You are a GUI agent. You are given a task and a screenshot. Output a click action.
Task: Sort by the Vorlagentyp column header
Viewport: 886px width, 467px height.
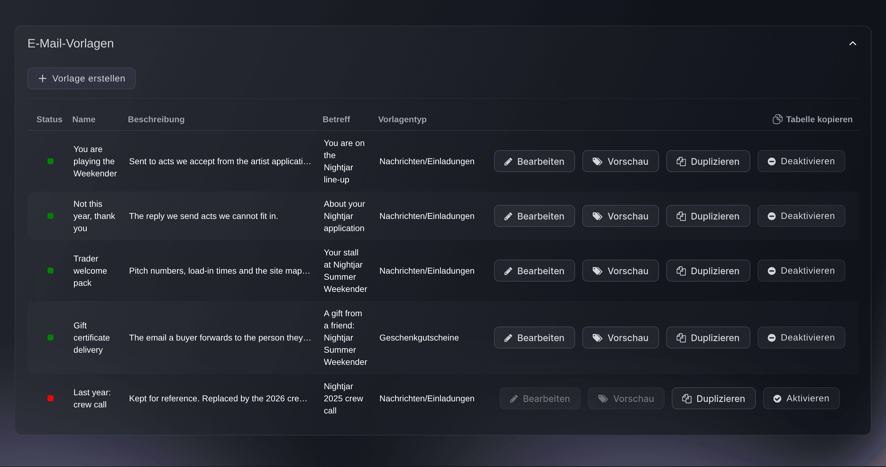point(402,119)
